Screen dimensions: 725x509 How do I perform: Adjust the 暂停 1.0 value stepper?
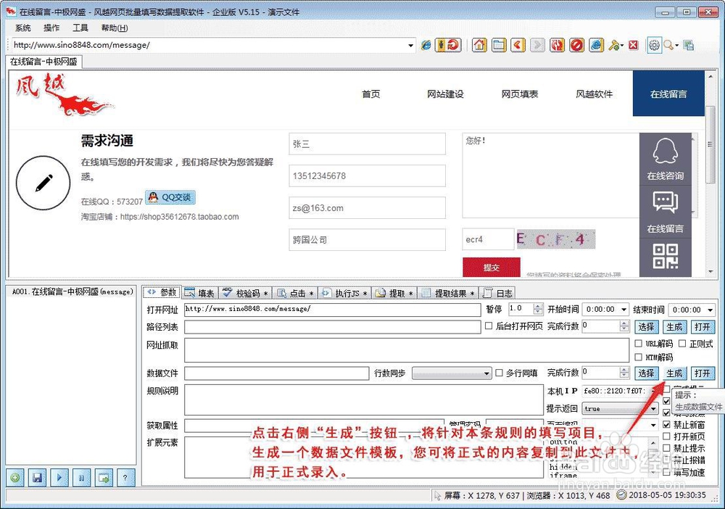[537, 309]
